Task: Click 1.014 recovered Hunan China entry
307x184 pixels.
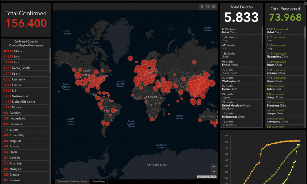Action: [x=285, y=80]
